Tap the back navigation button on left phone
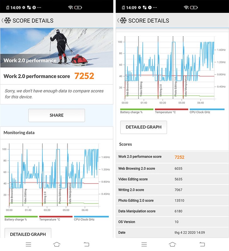Viewport: 229px width, 251px height. click(x=87, y=244)
